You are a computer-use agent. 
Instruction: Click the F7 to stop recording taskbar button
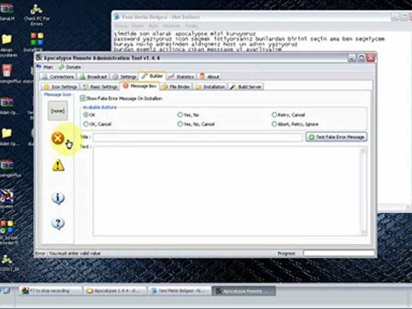50,291
